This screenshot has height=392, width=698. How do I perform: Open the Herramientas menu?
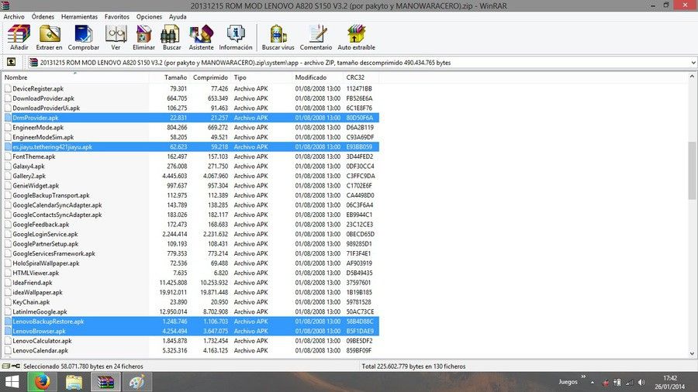pos(79,16)
